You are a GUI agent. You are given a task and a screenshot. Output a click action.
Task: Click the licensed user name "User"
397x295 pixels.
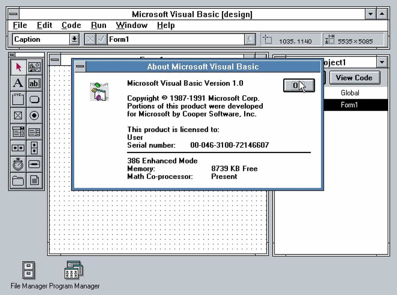135,137
